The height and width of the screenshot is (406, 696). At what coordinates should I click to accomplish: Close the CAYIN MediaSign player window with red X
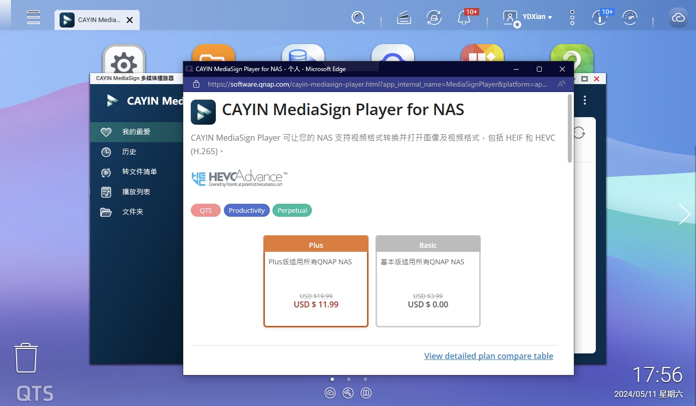[596, 79]
